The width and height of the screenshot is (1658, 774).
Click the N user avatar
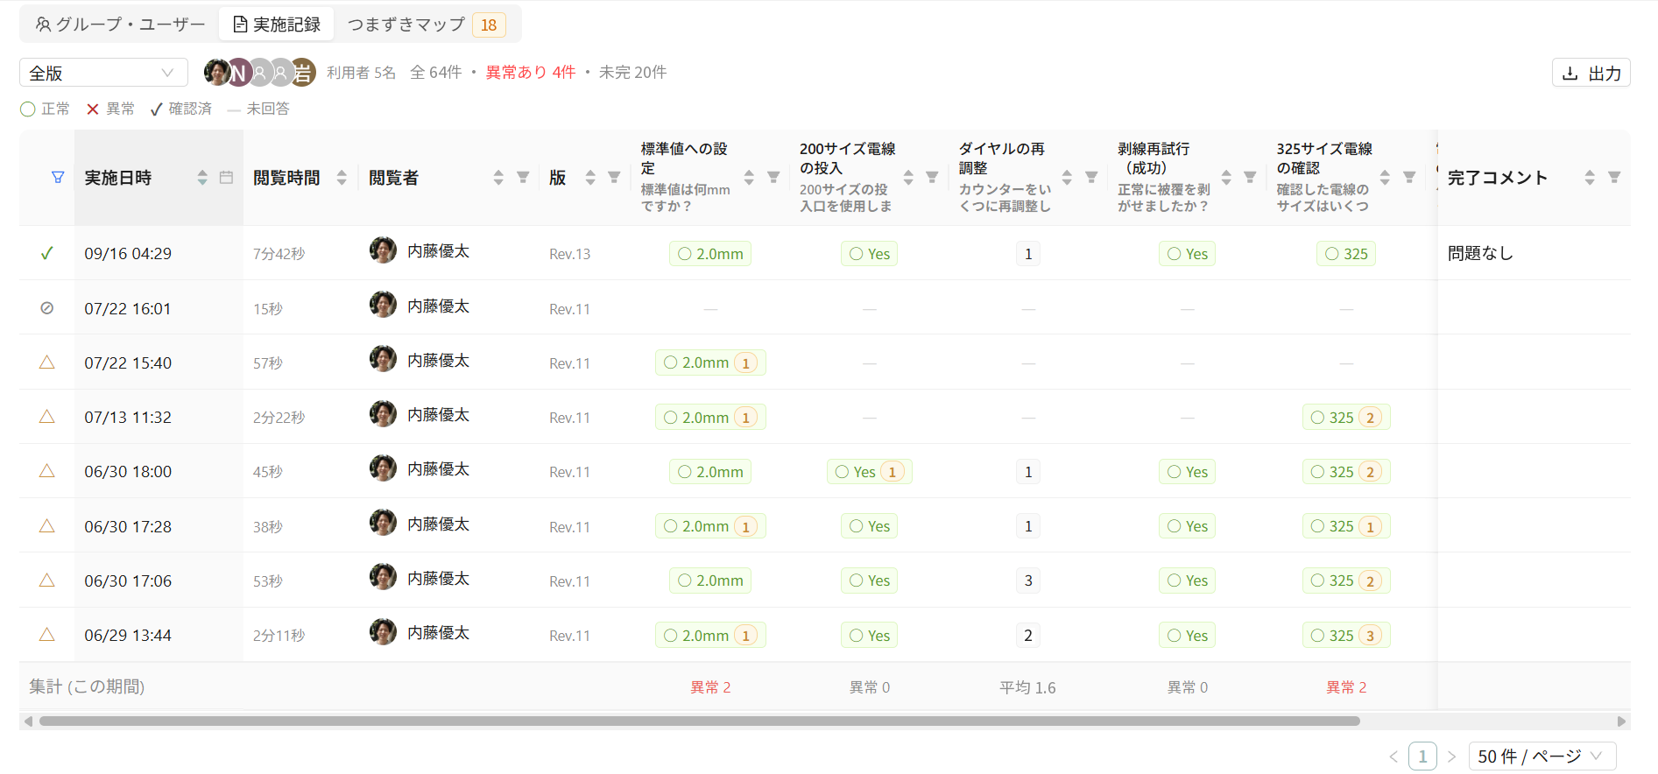coord(238,73)
